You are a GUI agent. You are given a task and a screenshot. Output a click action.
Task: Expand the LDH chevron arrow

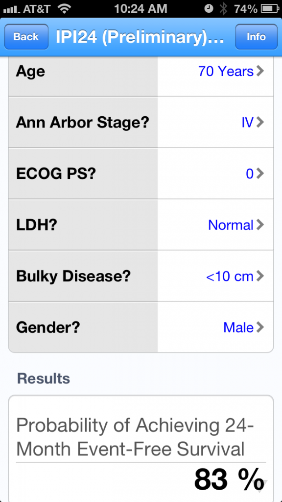260,225
